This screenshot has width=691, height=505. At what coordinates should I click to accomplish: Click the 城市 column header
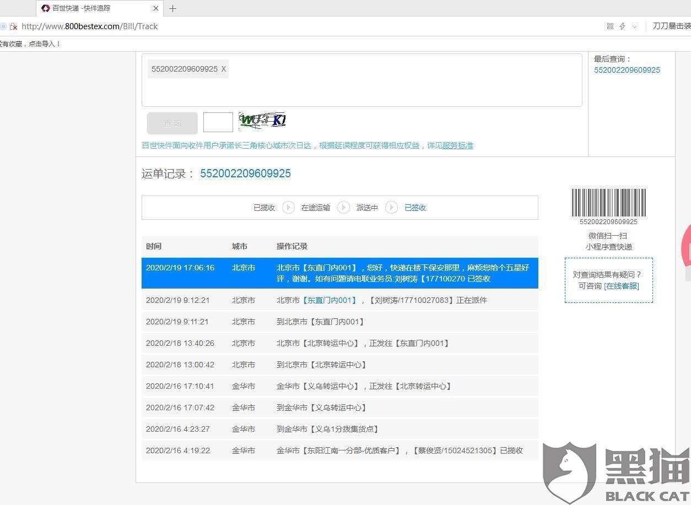point(240,246)
